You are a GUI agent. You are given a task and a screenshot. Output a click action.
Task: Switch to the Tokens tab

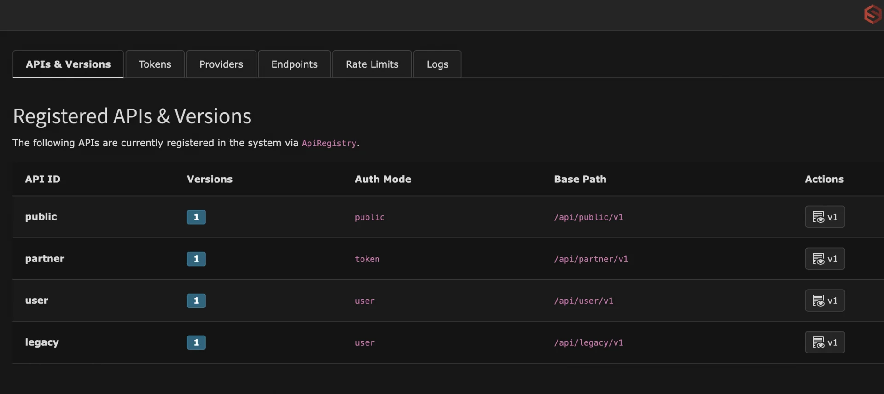pyautogui.click(x=155, y=64)
